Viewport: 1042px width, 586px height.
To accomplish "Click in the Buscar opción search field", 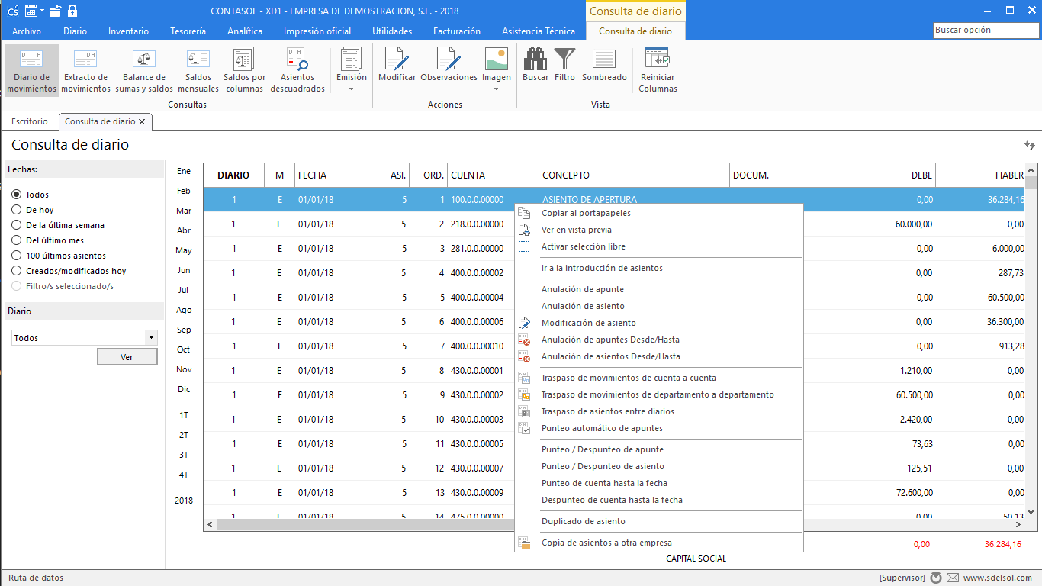I will pyautogui.click(x=986, y=31).
